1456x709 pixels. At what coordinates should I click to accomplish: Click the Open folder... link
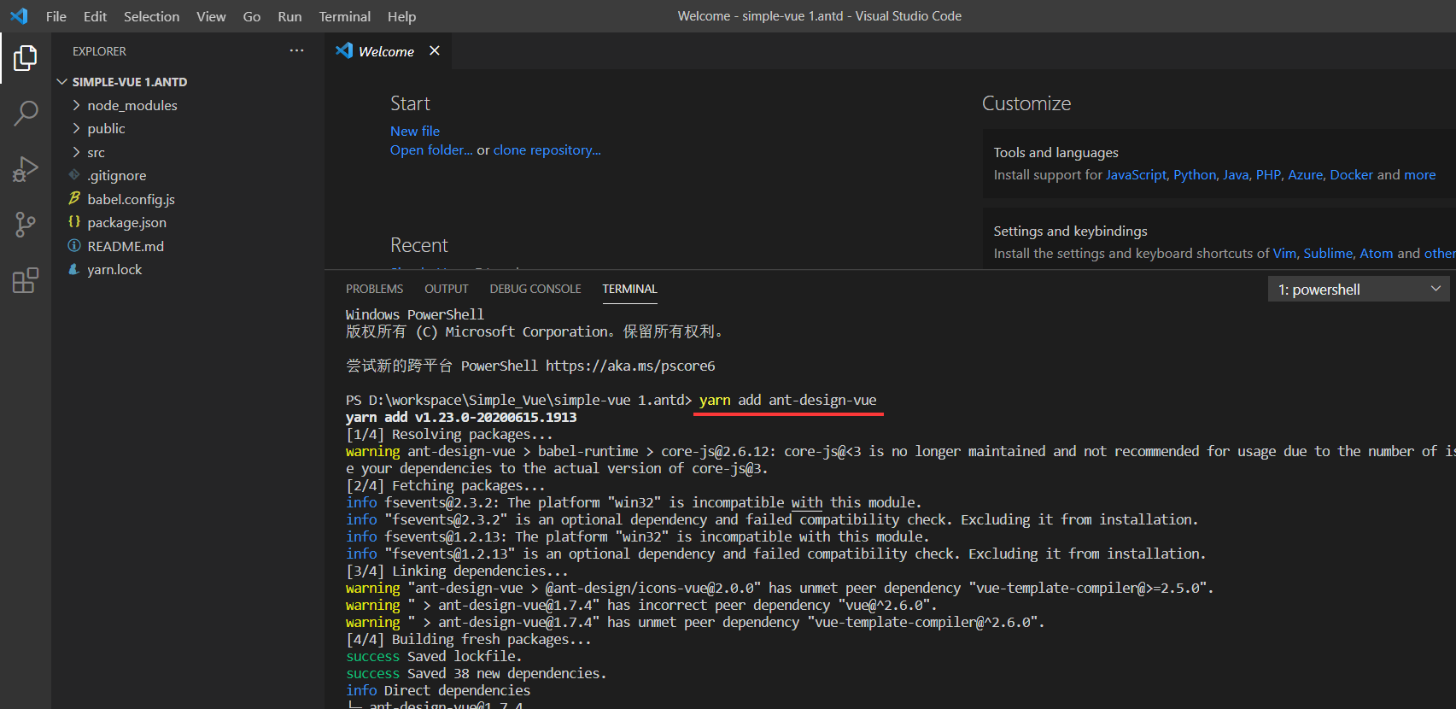click(431, 149)
